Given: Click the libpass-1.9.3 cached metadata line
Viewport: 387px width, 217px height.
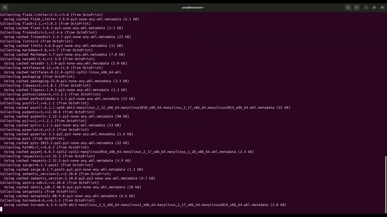Looking at the screenshot, I should pyautogui.click(x=66, y=90).
